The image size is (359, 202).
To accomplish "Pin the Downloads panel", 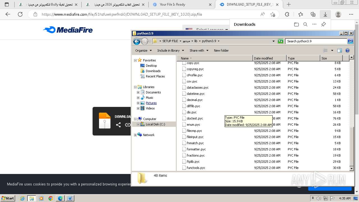I will pos(323,24).
